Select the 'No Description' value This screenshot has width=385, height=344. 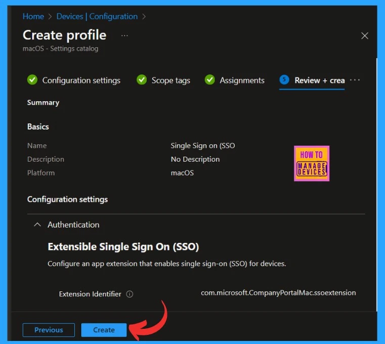click(x=195, y=159)
